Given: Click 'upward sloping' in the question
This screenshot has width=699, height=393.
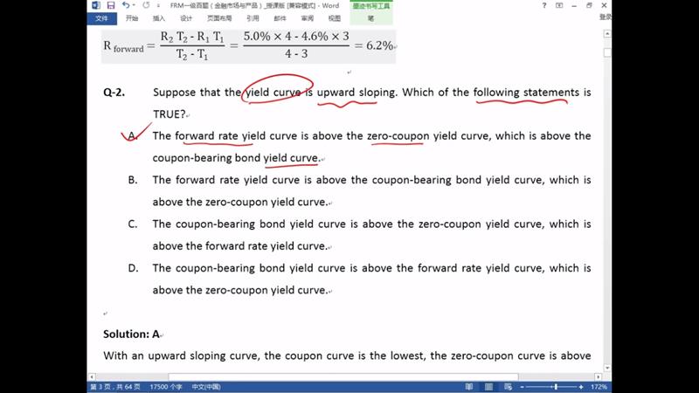Looking at the screenshot, I should tap(356, 93).
